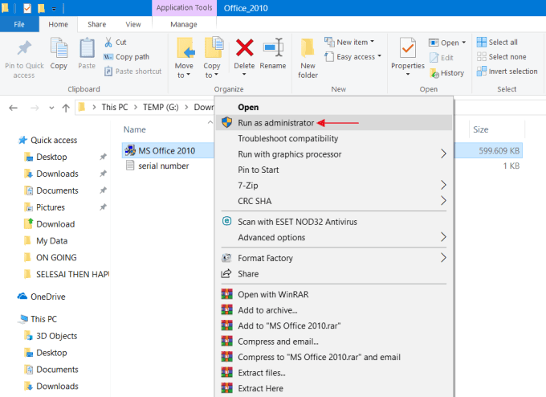Open Pictures in Quick access list
546x397 pixels.
50,207
